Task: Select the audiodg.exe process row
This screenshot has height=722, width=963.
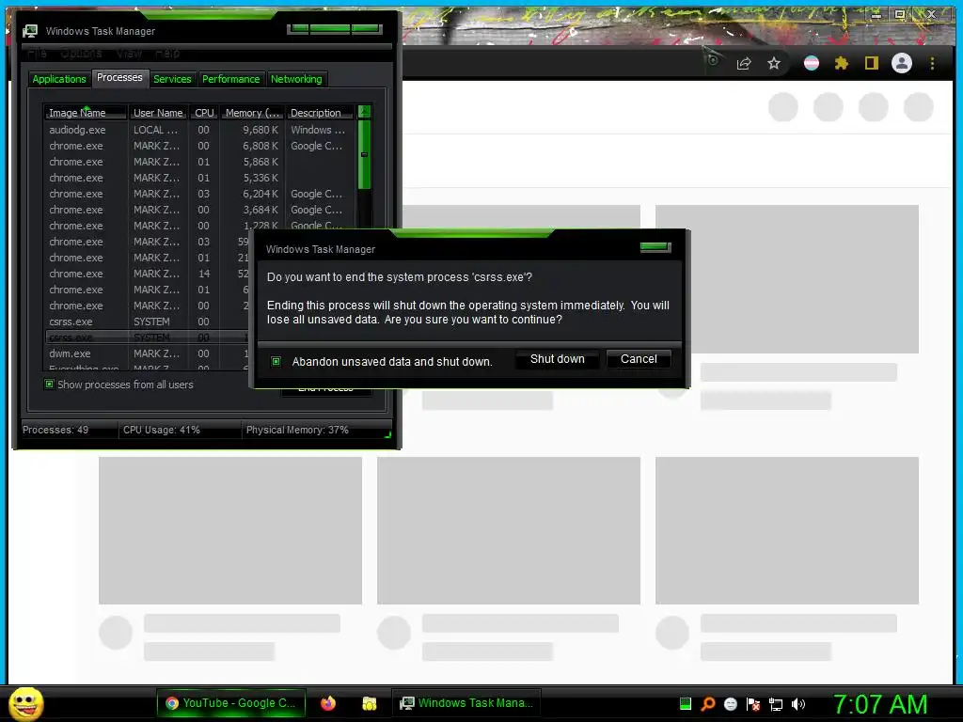Action: point(199,130)
